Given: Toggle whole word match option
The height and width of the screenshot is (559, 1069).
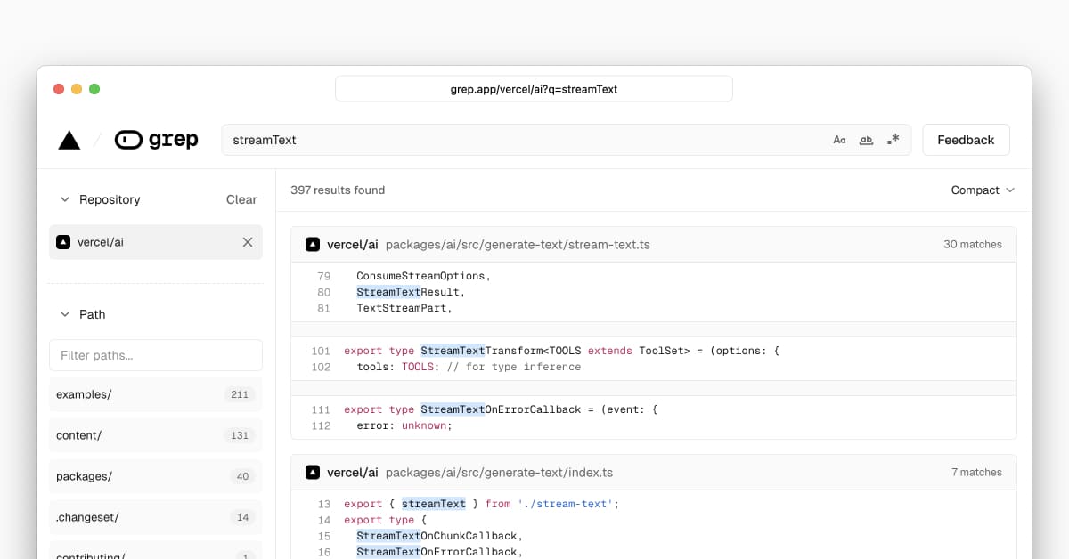Looking at the screenshot, I should (866, 140).
